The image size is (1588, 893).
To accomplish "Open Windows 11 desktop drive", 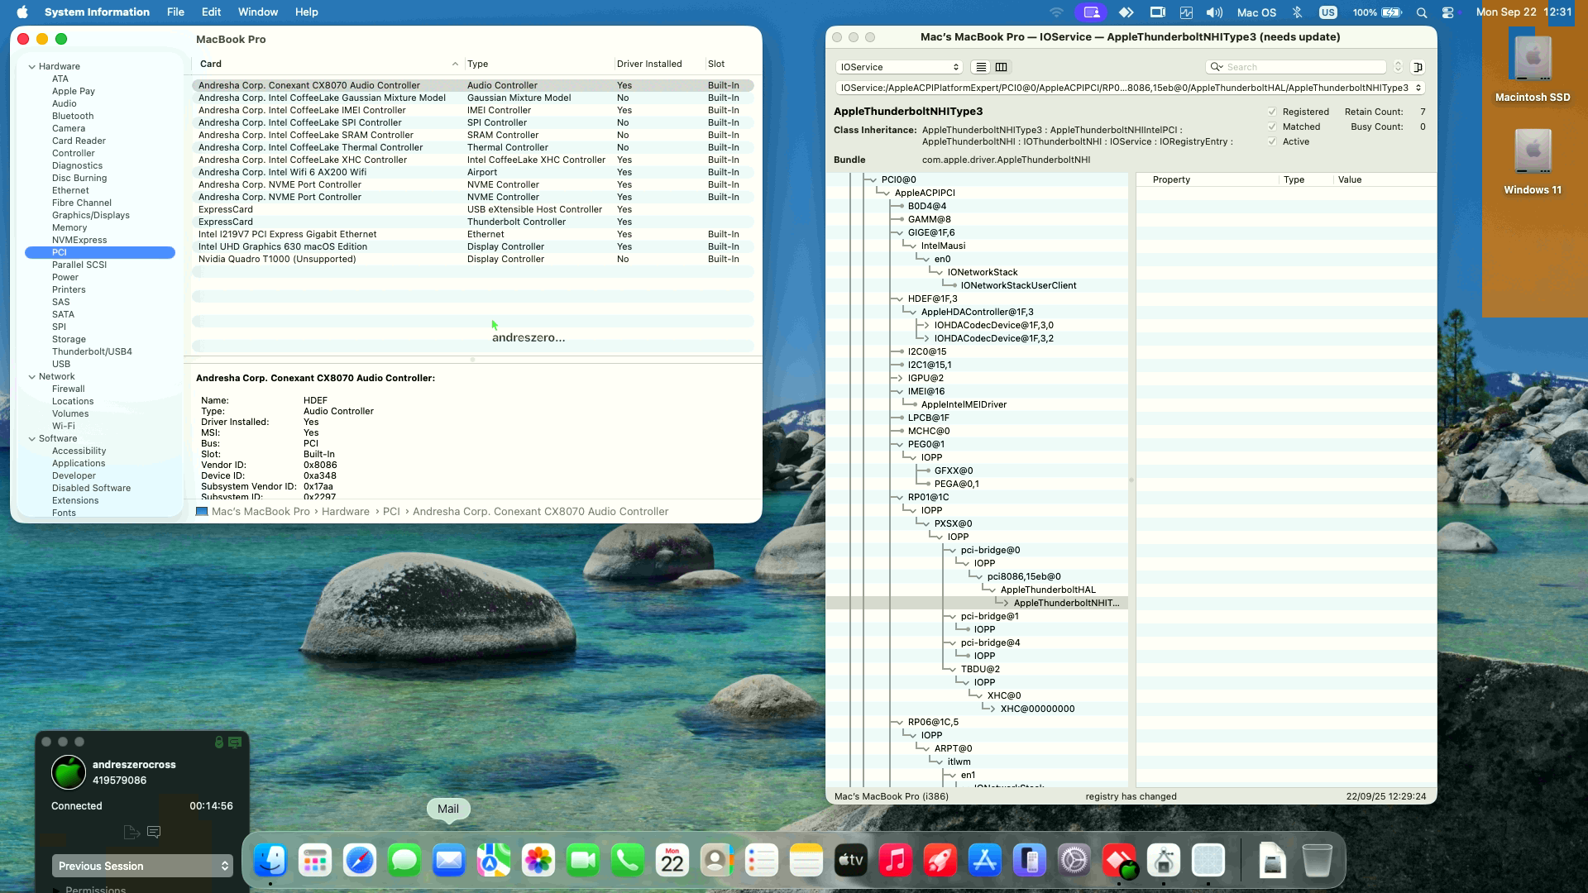I will click(1533, 160).
